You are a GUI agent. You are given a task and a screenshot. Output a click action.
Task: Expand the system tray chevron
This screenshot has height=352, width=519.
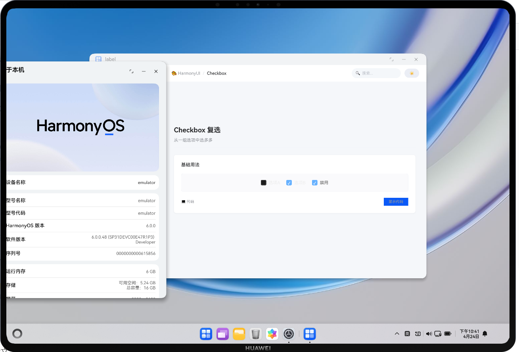pyautogui.click(x=397, y=334)
